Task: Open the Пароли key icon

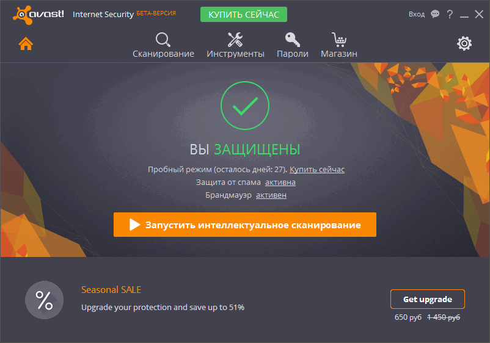Action: (293, 40)
